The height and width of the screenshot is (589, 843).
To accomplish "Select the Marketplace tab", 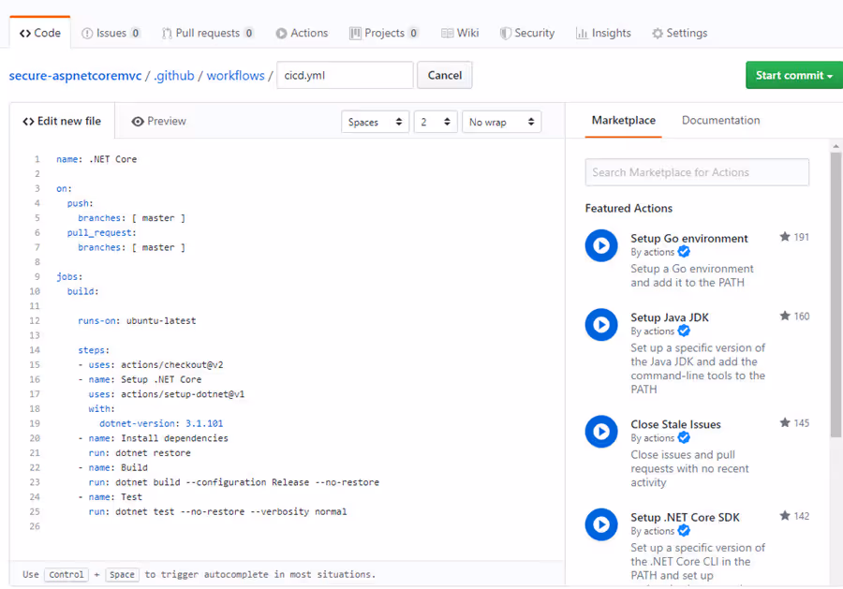I will 623,120.
